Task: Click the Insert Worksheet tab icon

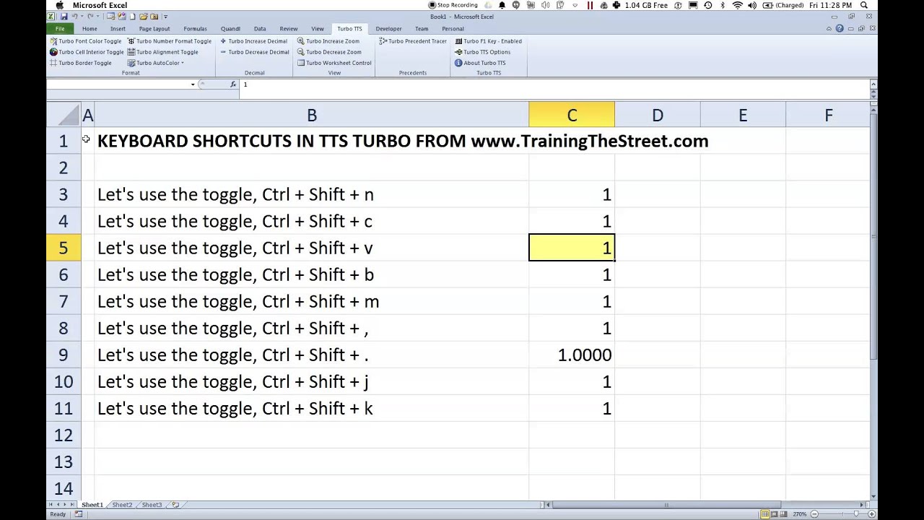Action: pos(175,505)
